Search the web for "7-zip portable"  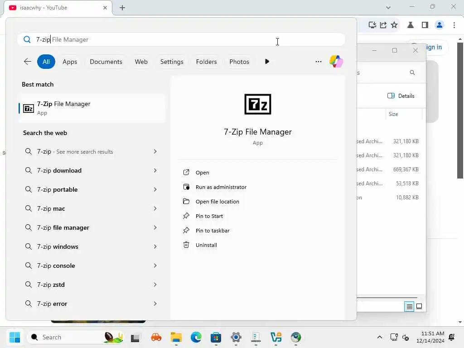[57, 189]
